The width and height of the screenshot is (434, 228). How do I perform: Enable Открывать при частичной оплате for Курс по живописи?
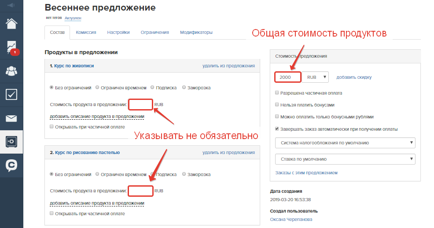pos(51,127)
